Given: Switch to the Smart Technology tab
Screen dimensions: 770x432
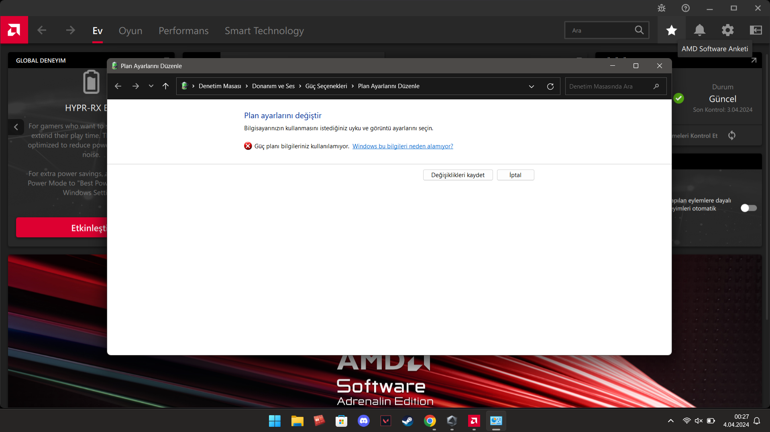Looking at the screenshot, I should click(264, 30).
